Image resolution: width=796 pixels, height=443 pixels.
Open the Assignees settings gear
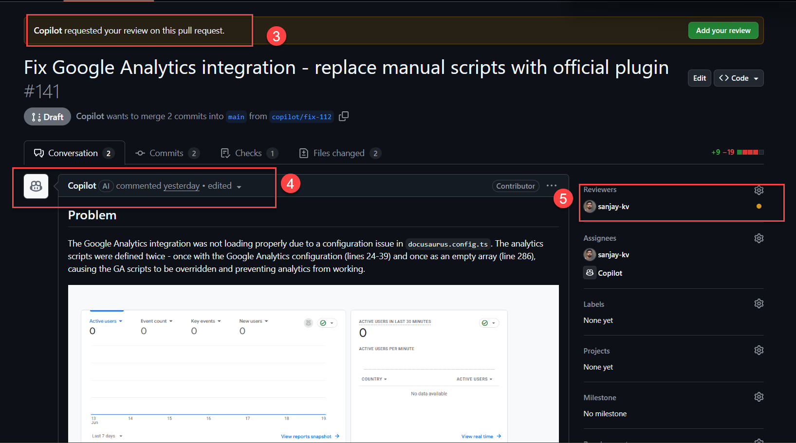[x=759, y=238]
